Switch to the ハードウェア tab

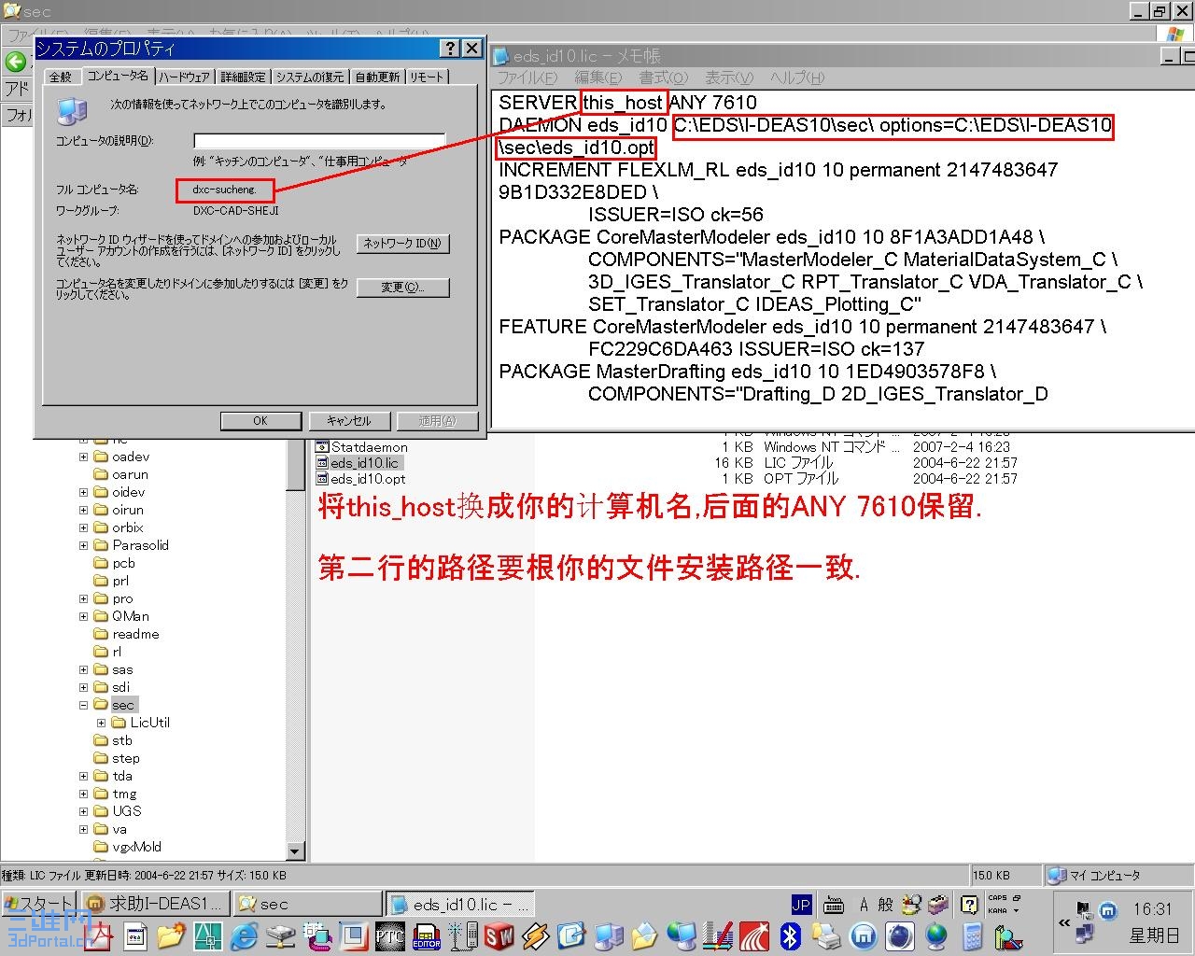(x=184, y=77)
